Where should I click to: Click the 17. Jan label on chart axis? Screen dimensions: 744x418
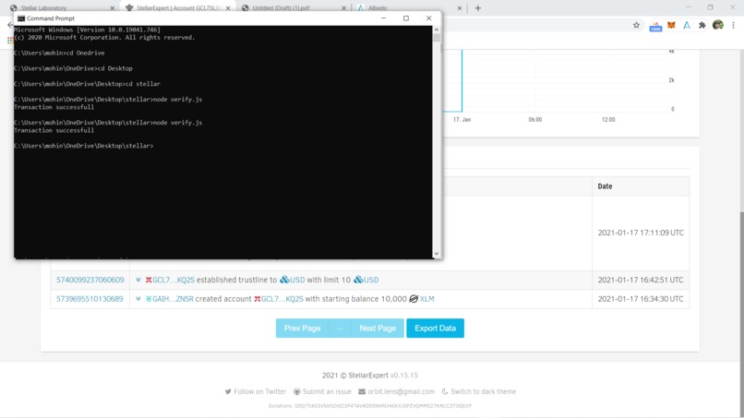click(x=462, y=120)
